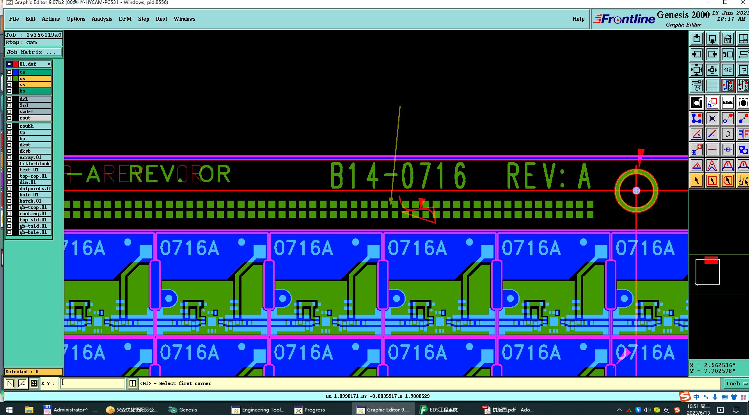Toggle visibility checkbox for bs layer
The image size is (749, 415).
point(9,91)
